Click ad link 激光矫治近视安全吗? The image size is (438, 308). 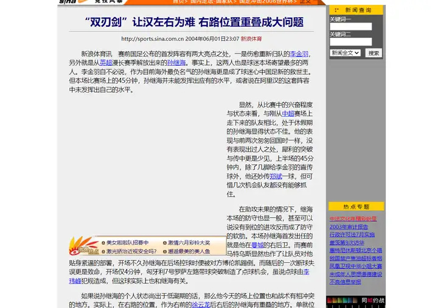(x=131, y=251)
